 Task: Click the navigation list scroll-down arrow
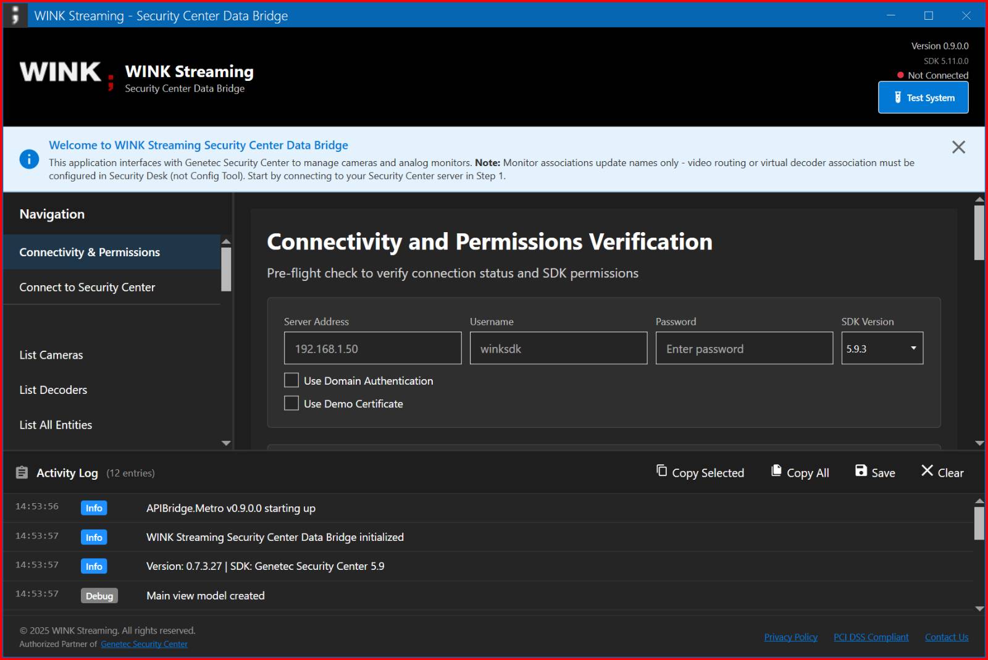coord(226,443)
